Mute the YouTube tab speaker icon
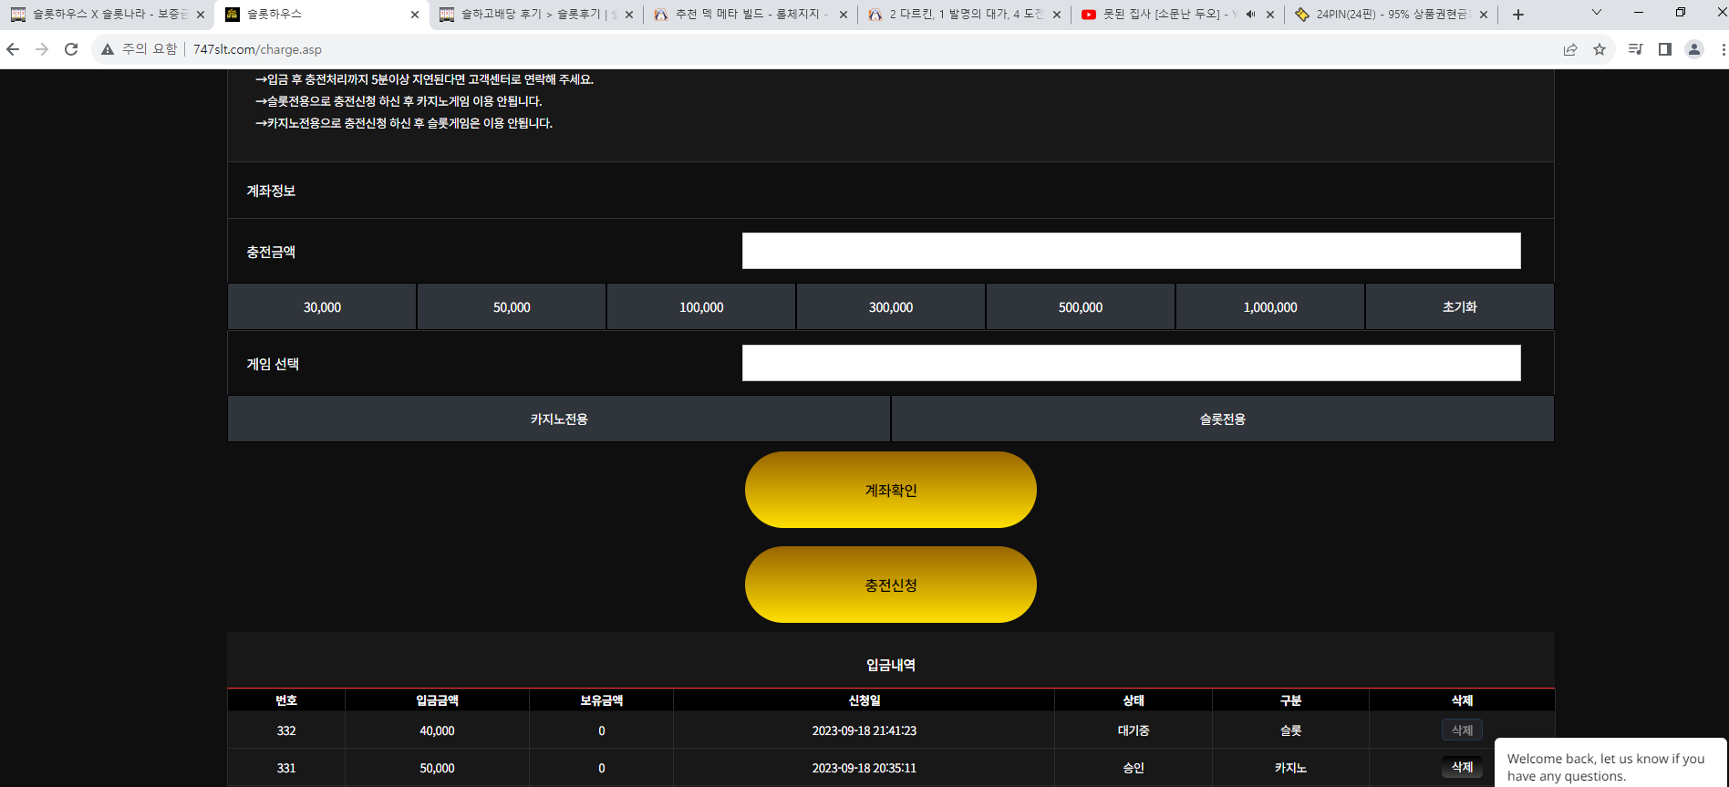1729x787 pixels. point(1250,15)
